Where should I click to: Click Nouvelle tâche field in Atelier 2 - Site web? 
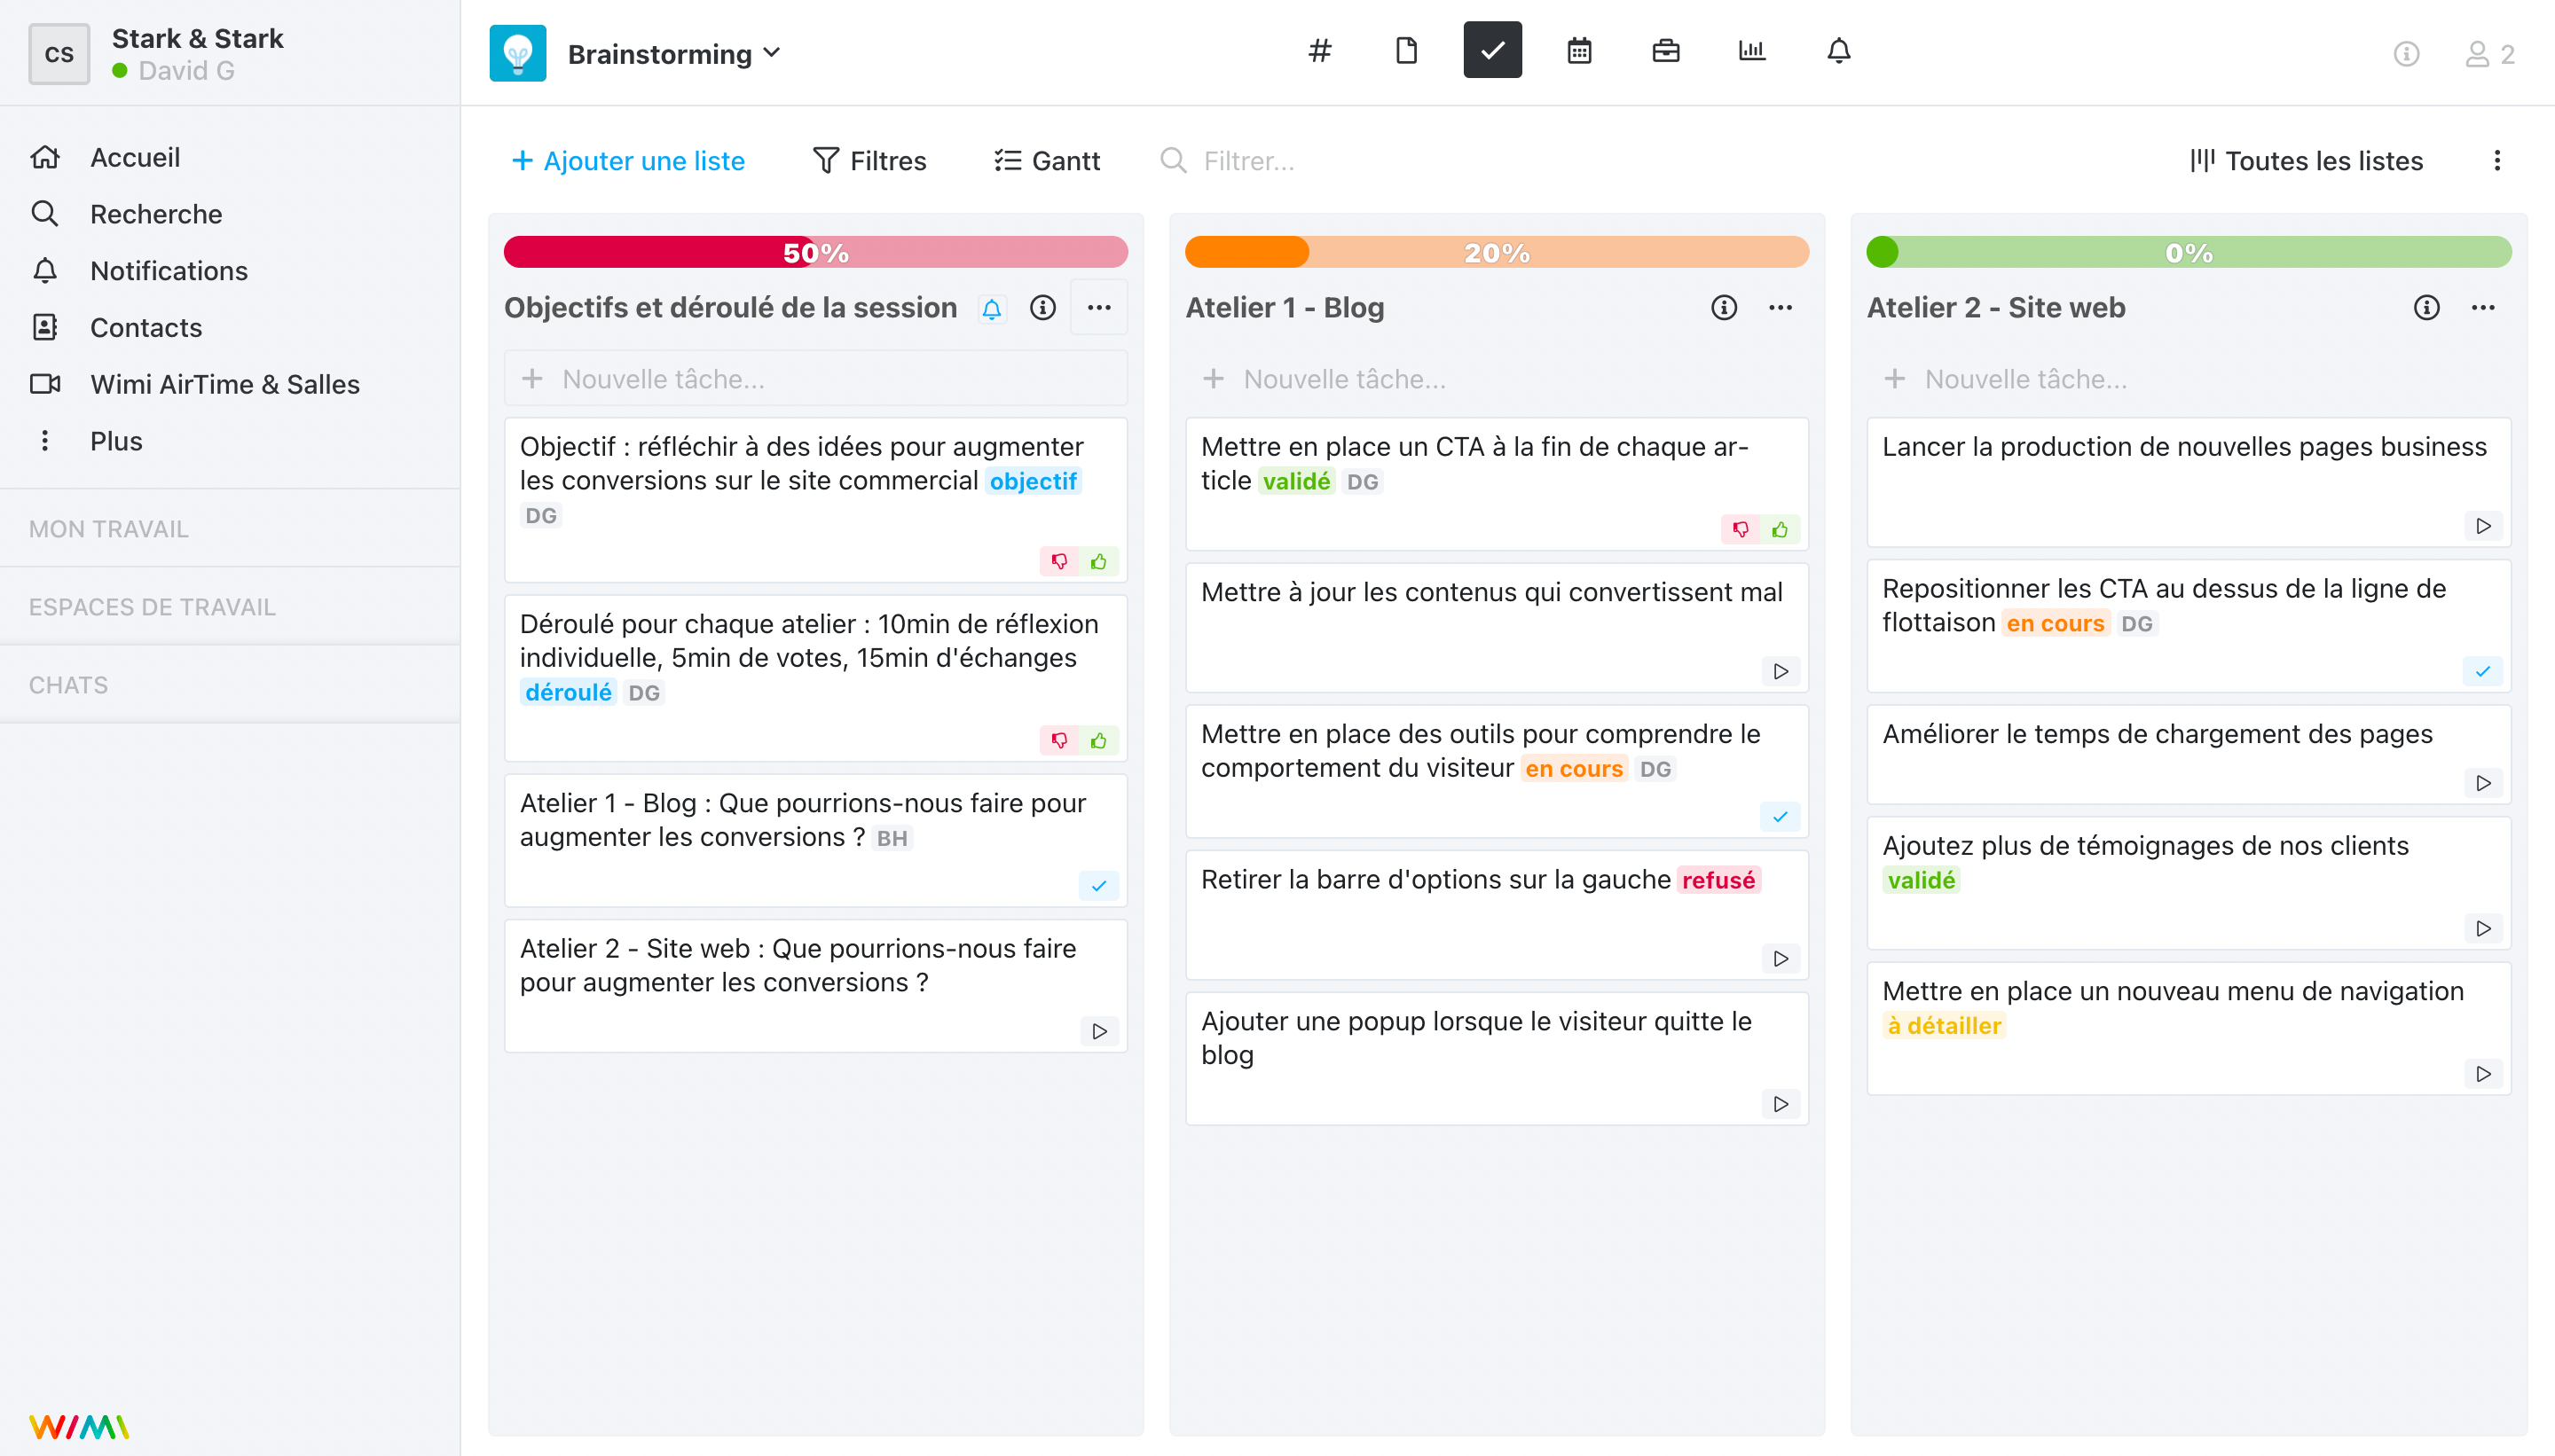tap(2188, 378)
